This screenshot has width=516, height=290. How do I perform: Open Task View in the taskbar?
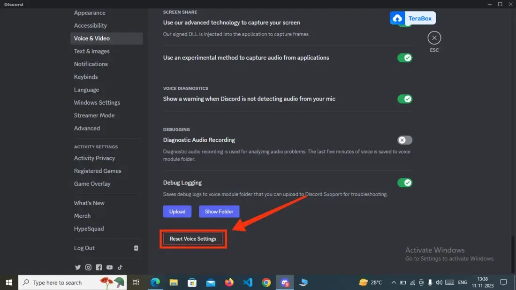click(136, 282)
